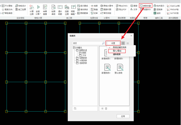This screenshot has height=125, width=181.
Task: Click the 应用 button
Action: point(123,116)
